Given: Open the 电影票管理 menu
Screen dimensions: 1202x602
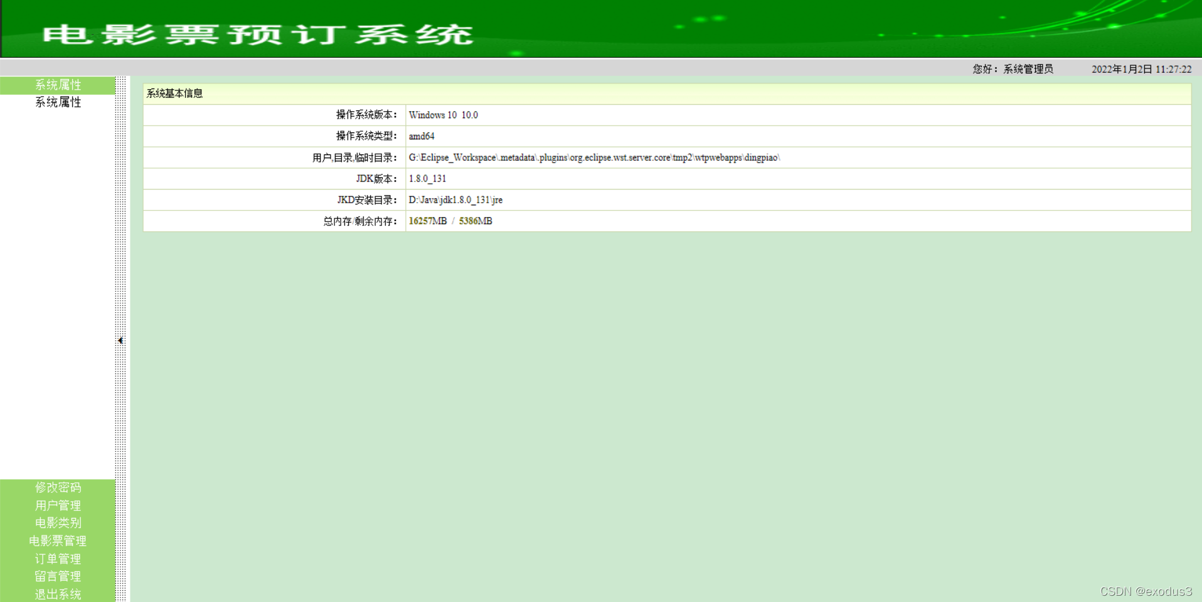Looking at the screenshot, I should click(58, 540).
